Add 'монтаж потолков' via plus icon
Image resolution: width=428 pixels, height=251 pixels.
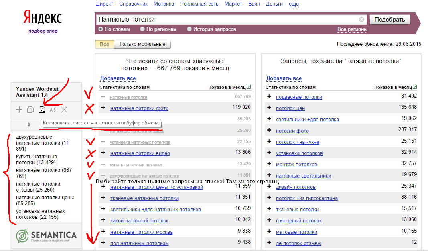pyautogui.click(x=269, y=164)
